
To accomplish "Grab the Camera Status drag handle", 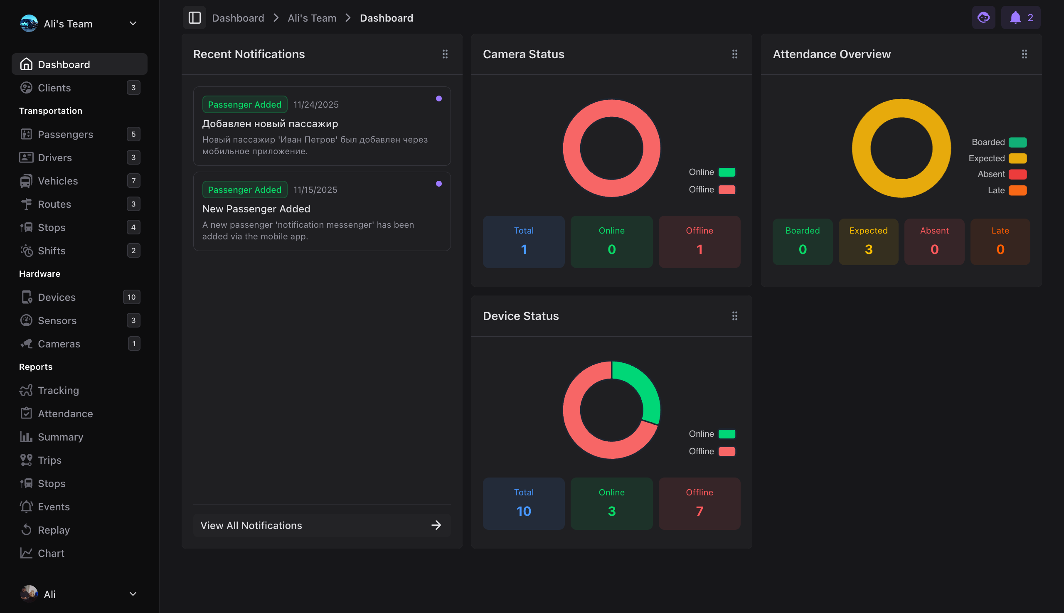I will [x=734, y=54].
